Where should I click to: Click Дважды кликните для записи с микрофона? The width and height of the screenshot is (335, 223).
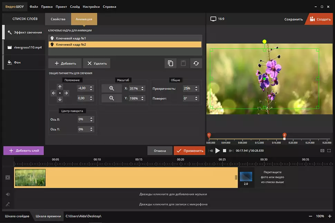pos(173,204)
